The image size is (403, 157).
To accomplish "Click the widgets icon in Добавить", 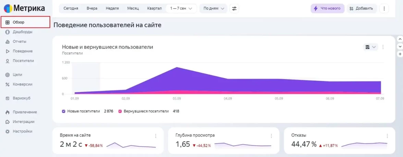I will coord(352,8).
